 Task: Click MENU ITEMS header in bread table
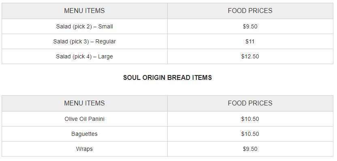point(85,103)
